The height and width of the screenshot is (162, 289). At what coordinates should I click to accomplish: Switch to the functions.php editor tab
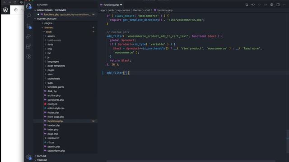point(111,5)
